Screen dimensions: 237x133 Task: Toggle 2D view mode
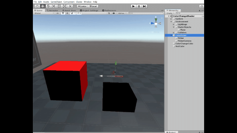tap(57, 13)
